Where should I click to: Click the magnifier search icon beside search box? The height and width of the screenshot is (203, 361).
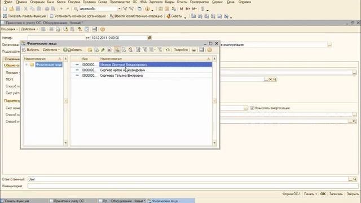click(76, 9)
